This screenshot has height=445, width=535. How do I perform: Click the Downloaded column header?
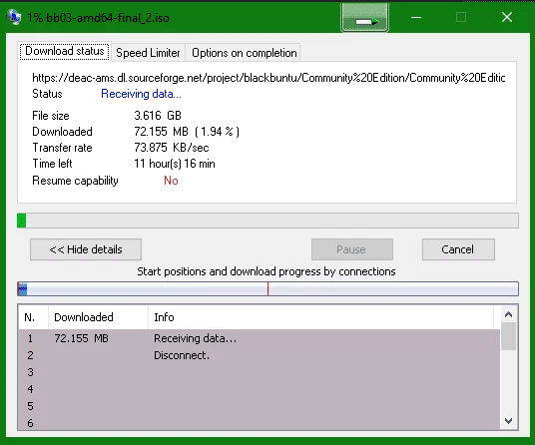(98, 317)
